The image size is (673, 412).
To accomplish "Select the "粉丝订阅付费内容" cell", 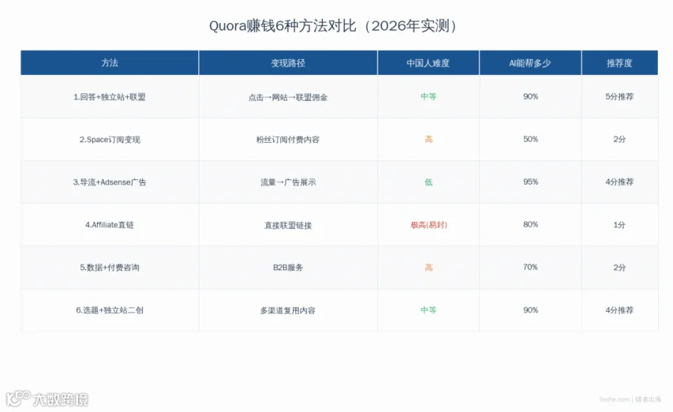I will point(288,140).
